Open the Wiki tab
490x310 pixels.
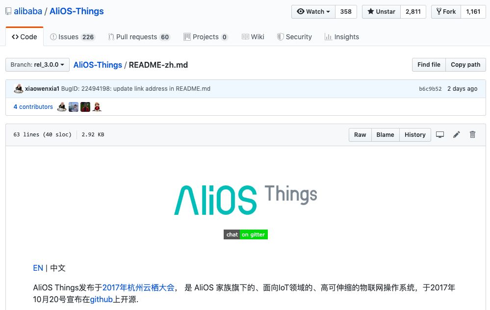(253, 37)
